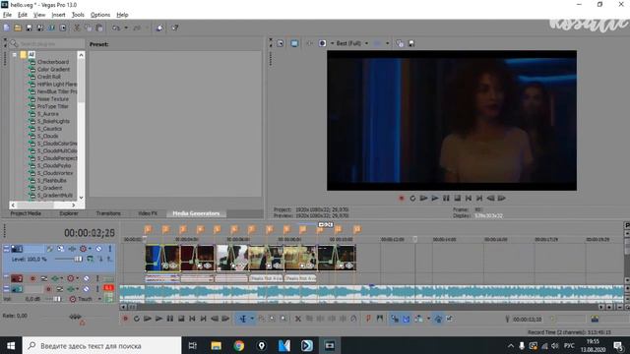
Task: Toggle Enable Snapping button
Action: click(x=395, y=319)
